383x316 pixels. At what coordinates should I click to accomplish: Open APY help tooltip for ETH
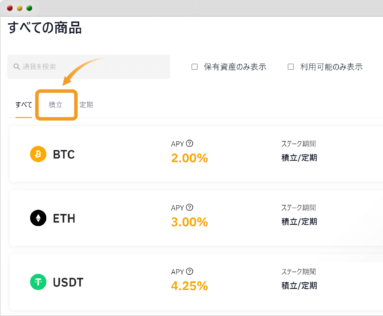(x=190, y=208)
